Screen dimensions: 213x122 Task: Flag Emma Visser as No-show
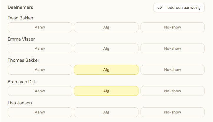click(x=172, y=49)
